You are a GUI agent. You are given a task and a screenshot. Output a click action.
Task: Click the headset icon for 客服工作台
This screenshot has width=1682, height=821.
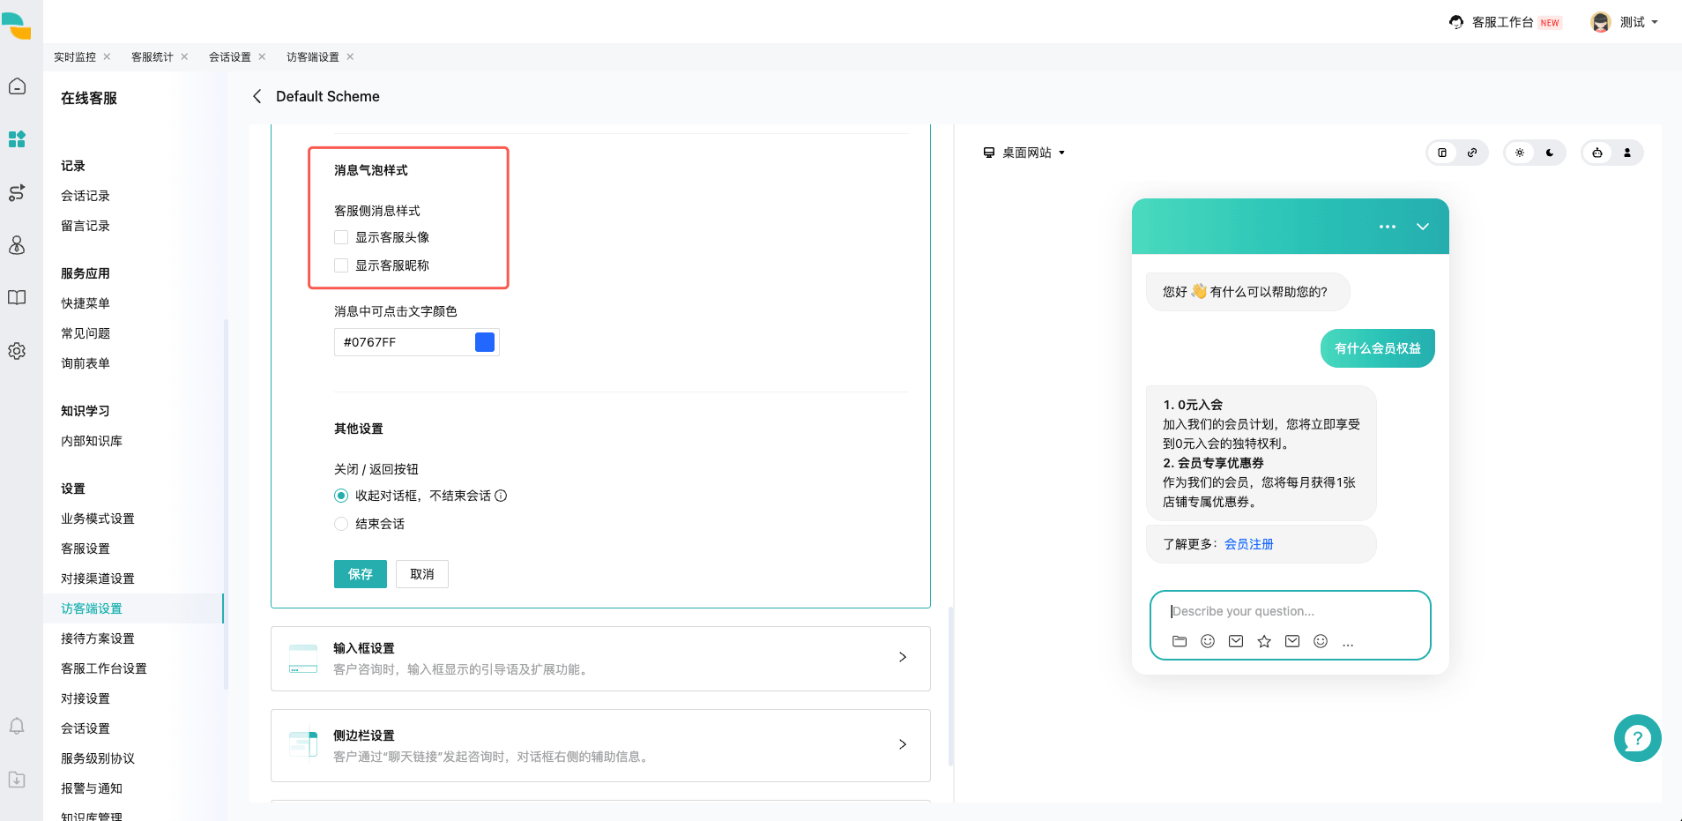1456,22
